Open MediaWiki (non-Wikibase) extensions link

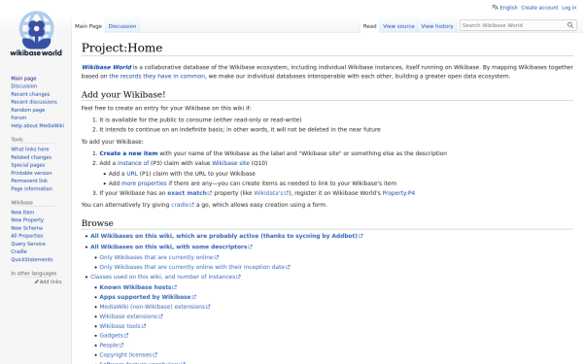pos(154,307)
